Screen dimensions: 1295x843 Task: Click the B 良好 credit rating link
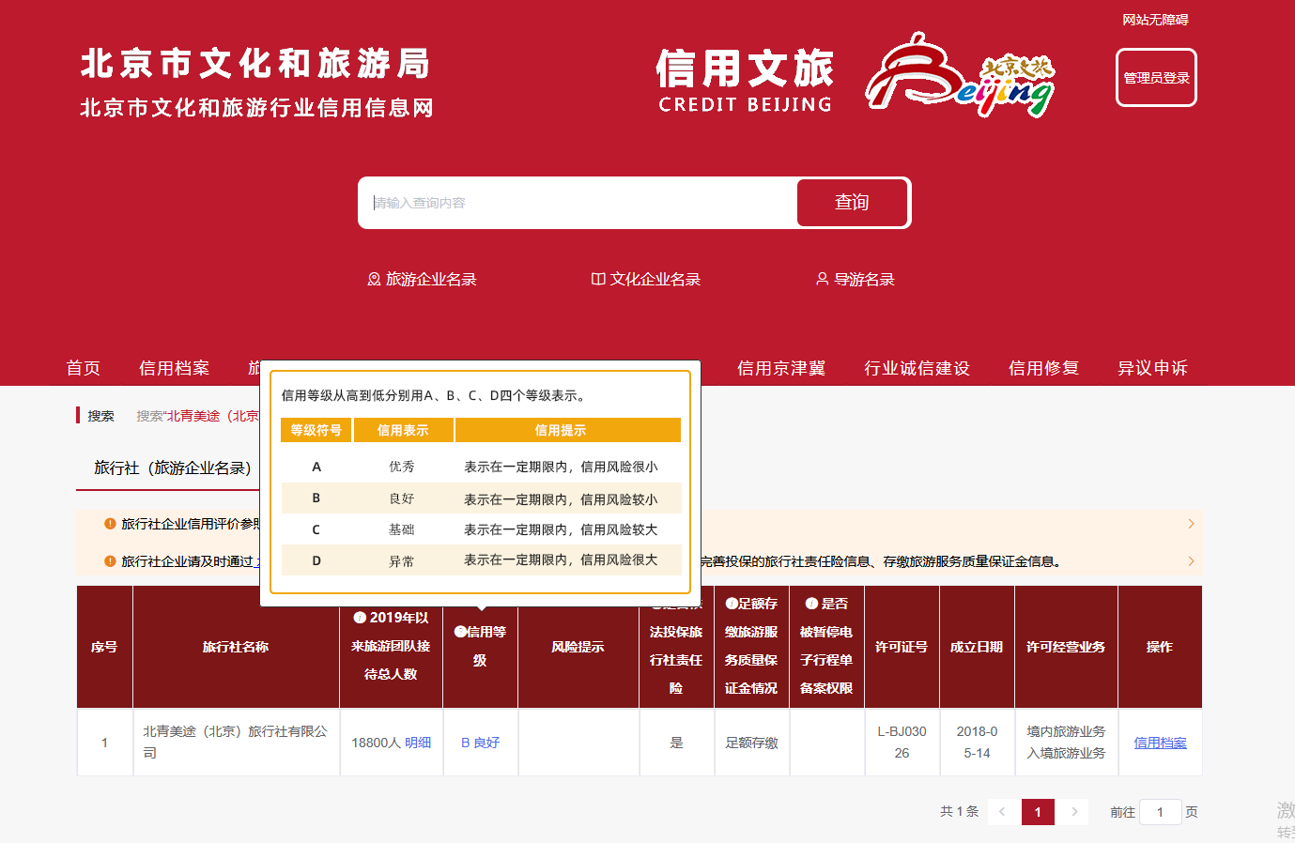point(480,743)
